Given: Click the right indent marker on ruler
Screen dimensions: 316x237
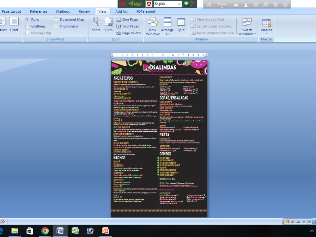Looking at the screenshot, I should pos(206,55).
